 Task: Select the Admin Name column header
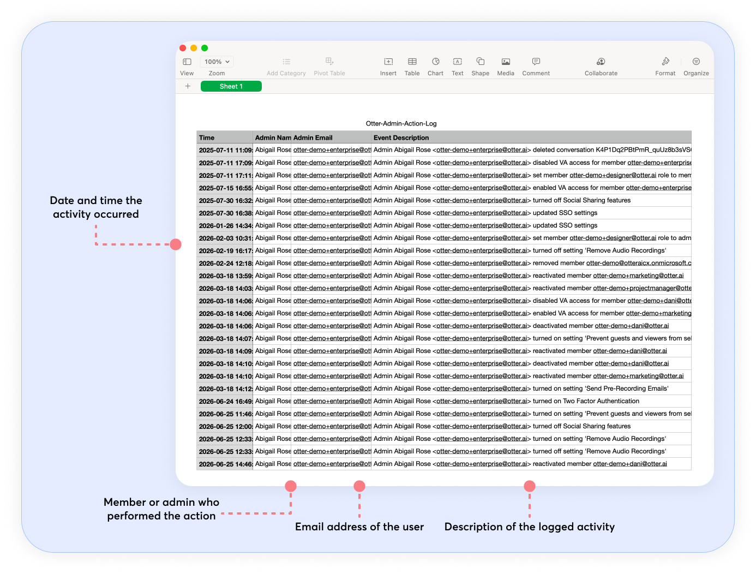point(272,137)
